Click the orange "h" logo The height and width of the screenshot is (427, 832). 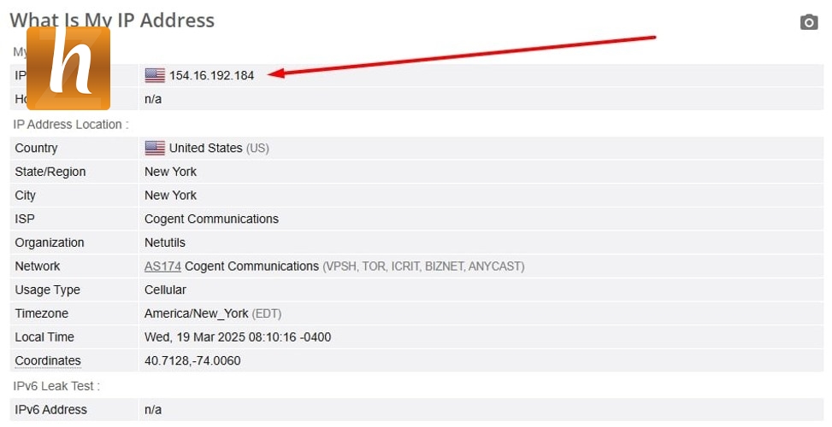click(x=68, y=68)
